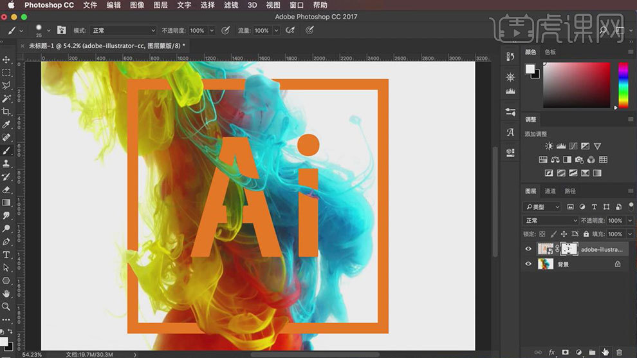
Task: Add a Brightness/Contrast adjustment
Action: point(549,147)
